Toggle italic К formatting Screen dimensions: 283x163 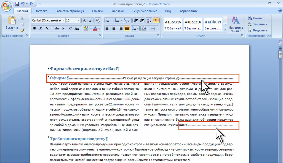(41, 28)
